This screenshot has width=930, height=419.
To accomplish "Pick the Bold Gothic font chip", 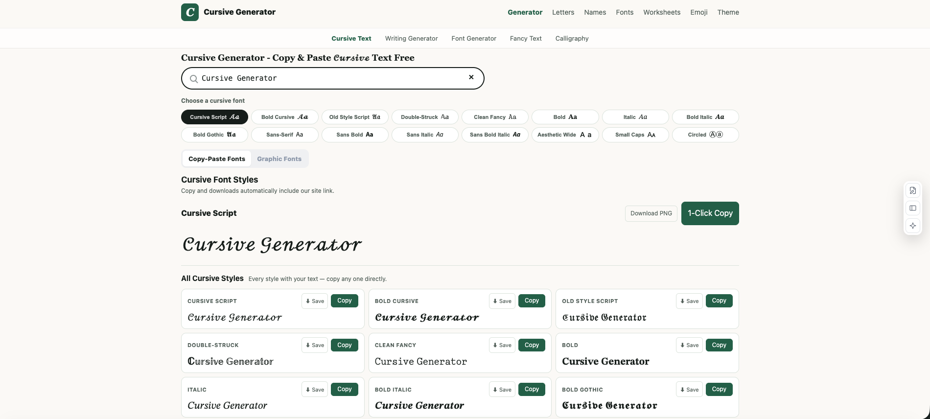I will (214, 135).
